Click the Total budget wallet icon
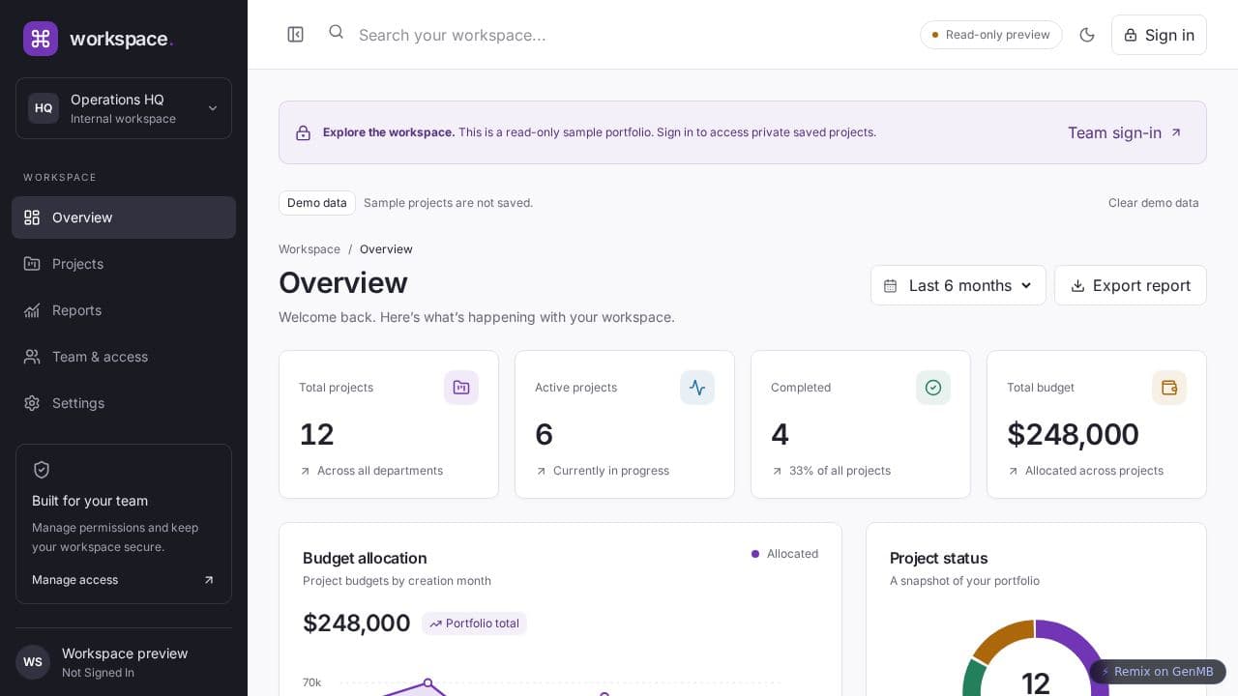Viewport: 1238px width, 696px height. 1169,388
